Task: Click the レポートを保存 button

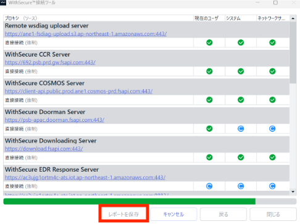Action: click(x=123, y=214)
